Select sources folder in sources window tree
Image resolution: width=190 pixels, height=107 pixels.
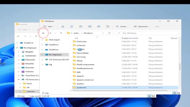coord(31,92)
